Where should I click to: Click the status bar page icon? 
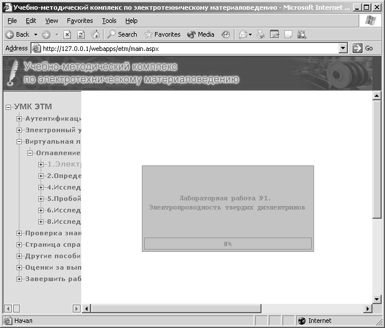coord(7,321)
